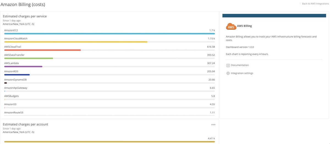Viewport: 330px width, 144px height.
Task: Click the AmazonRDS dark blue bar
Action: coord(17,75)
